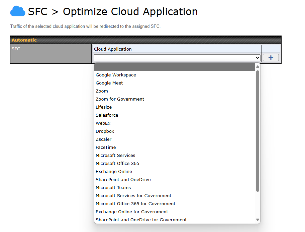Pick WebEx from the dropdown

click(175, 123)
